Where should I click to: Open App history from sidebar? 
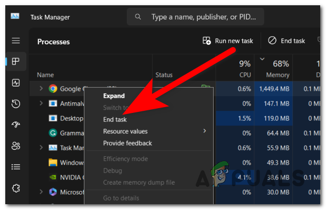(x=16, y=104)
